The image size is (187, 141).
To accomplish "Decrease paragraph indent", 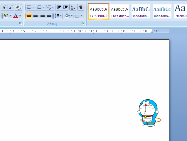I will (59, 7).
